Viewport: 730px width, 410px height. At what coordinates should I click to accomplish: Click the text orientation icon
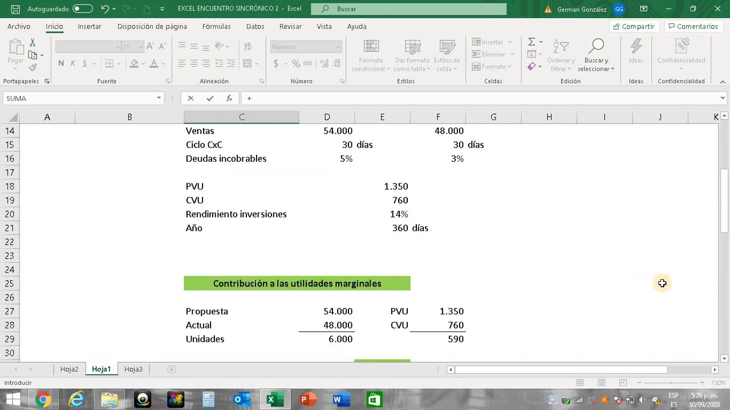point(220,47)
